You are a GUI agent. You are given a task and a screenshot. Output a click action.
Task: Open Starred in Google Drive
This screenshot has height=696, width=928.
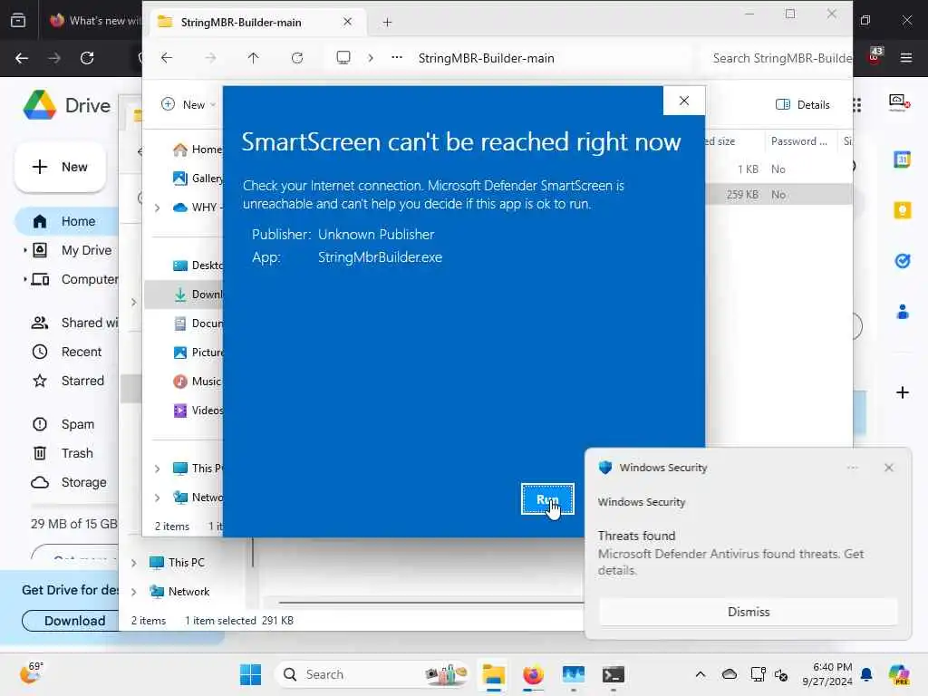click(x=68, y=381)
